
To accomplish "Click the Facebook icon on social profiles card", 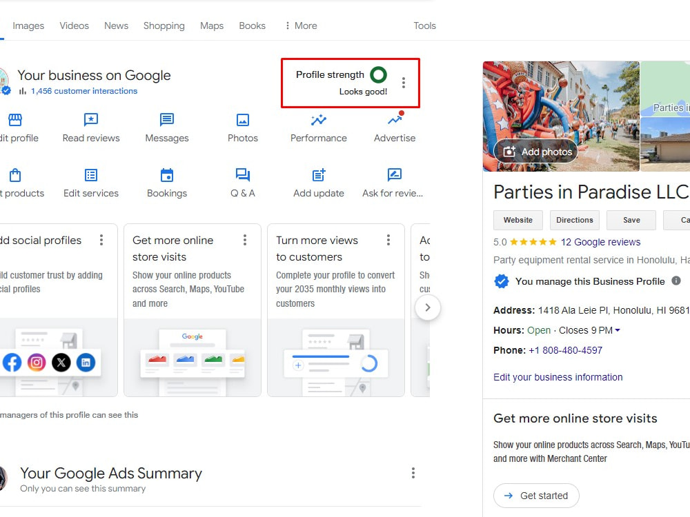I will coord(12,363).
